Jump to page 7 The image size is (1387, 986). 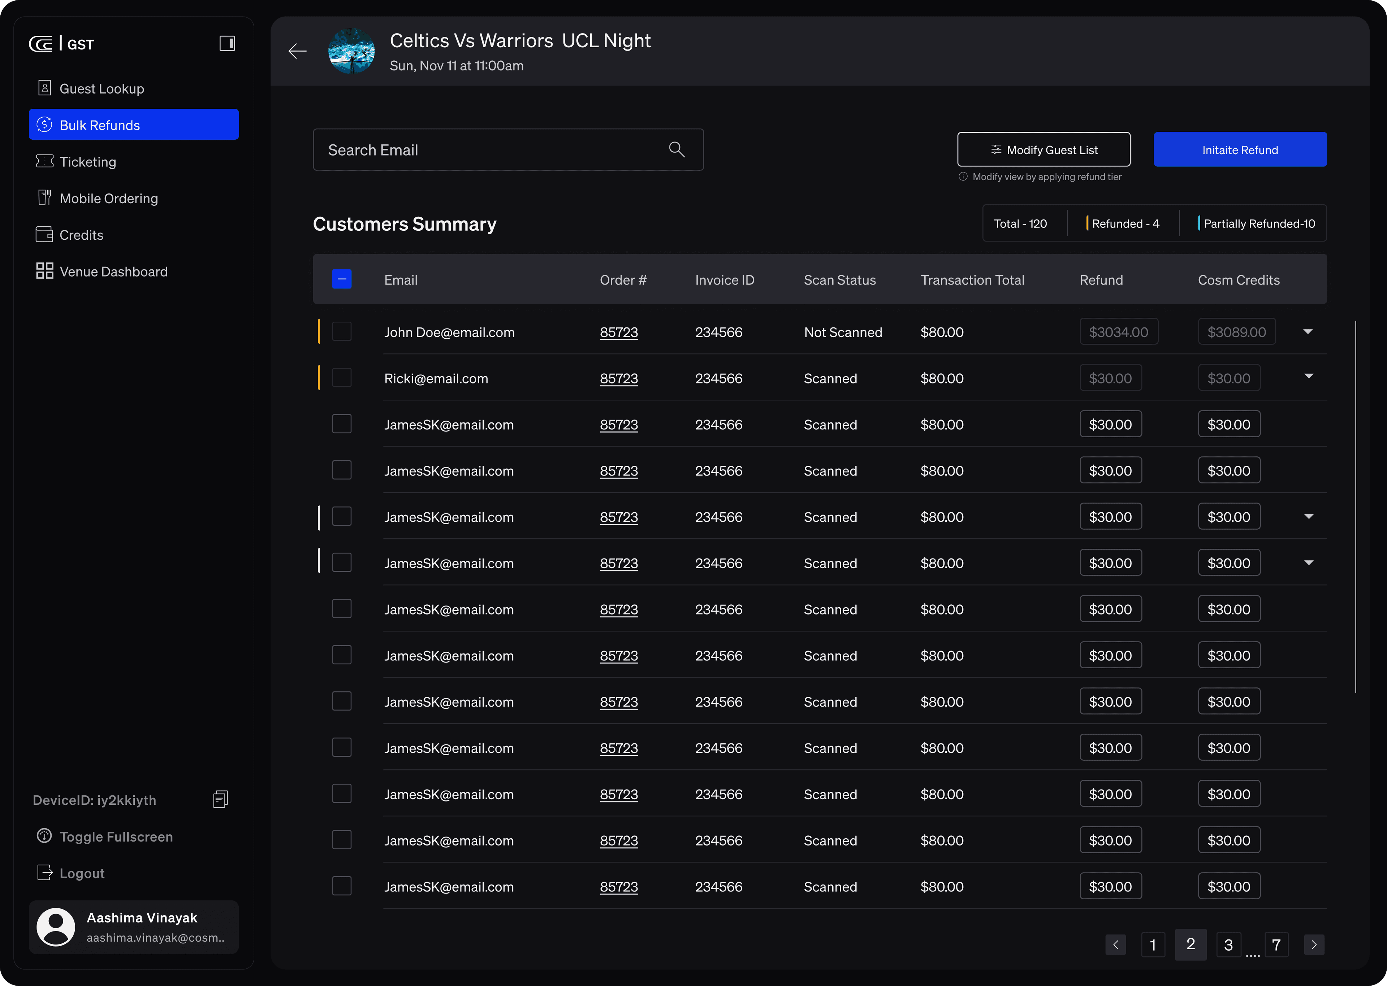(1276, 945)
